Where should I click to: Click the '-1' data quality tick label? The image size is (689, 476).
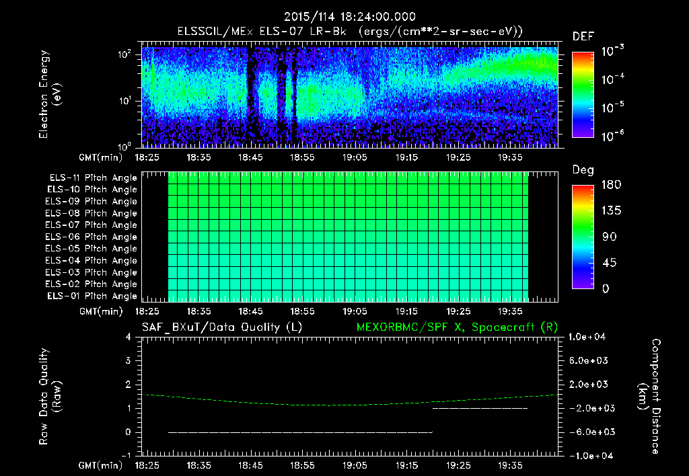point(126,455)
